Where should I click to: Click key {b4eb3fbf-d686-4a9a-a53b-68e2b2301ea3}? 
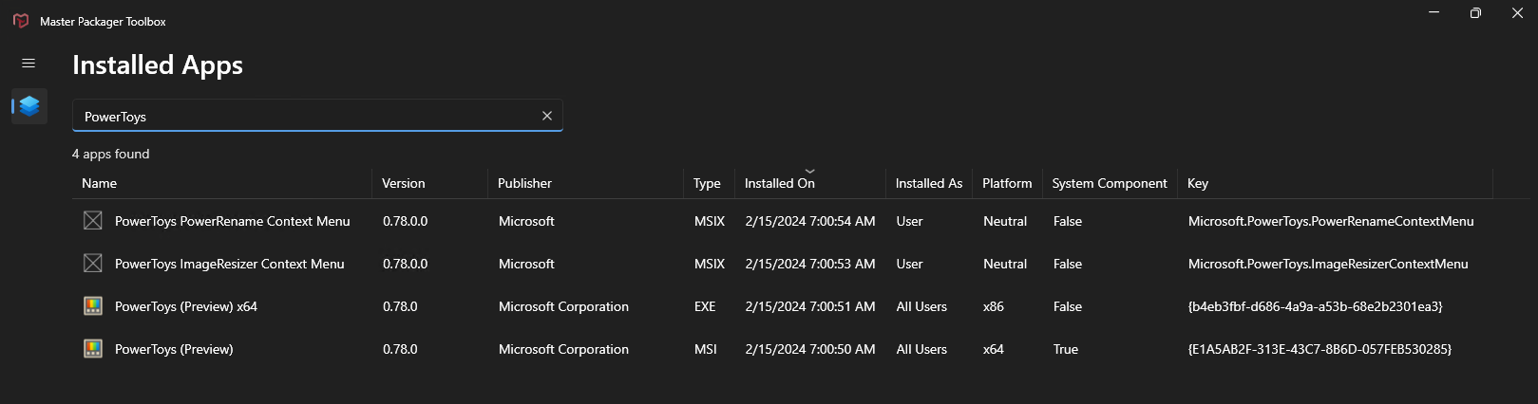pos(1316,306)
